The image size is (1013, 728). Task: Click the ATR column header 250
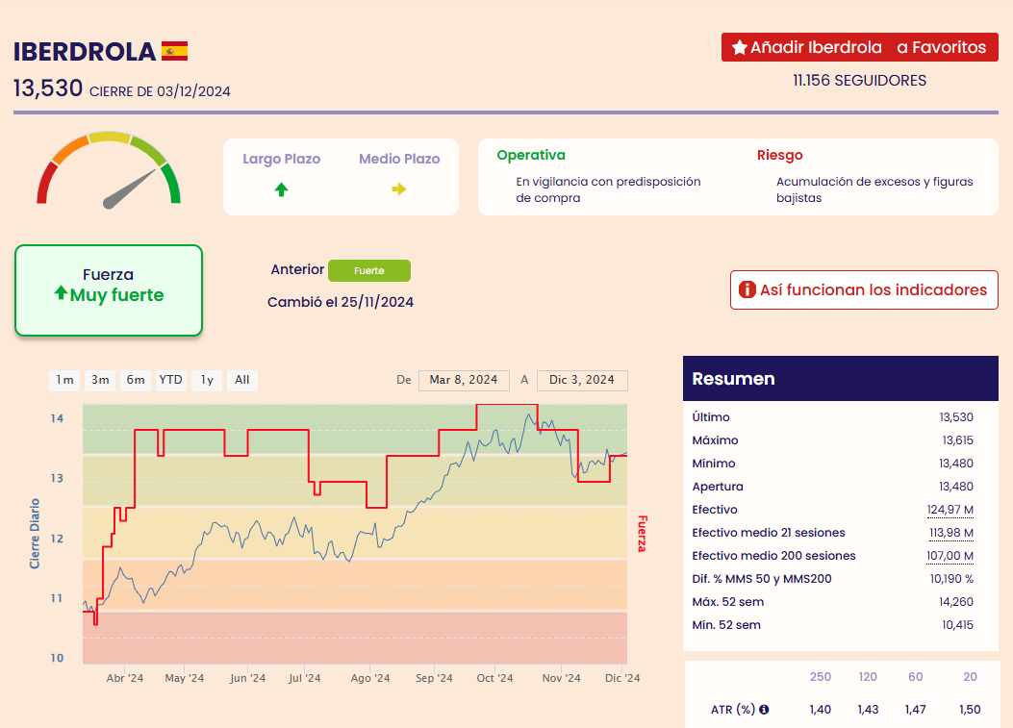pyautogui.click(x=821, y=677)
